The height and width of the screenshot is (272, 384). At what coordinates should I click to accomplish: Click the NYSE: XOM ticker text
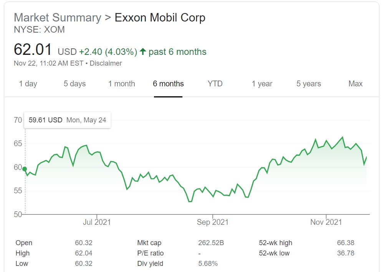click(x=39, y=30)
